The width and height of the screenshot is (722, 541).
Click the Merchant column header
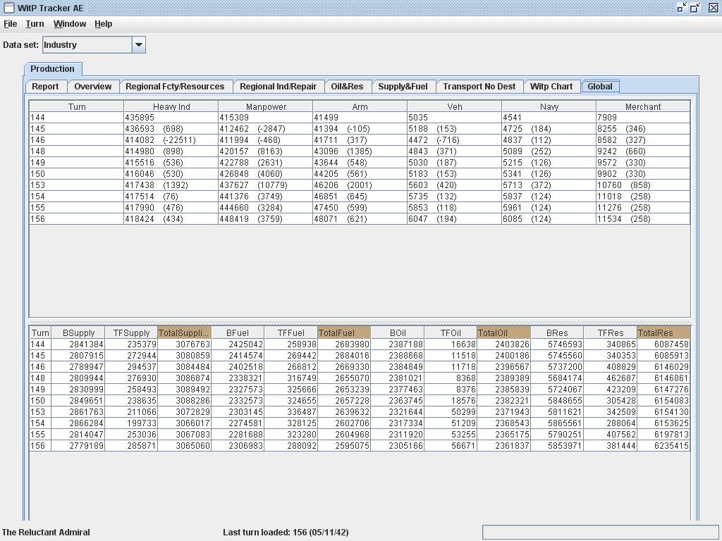pyautogui.click(x=643, y=107)
